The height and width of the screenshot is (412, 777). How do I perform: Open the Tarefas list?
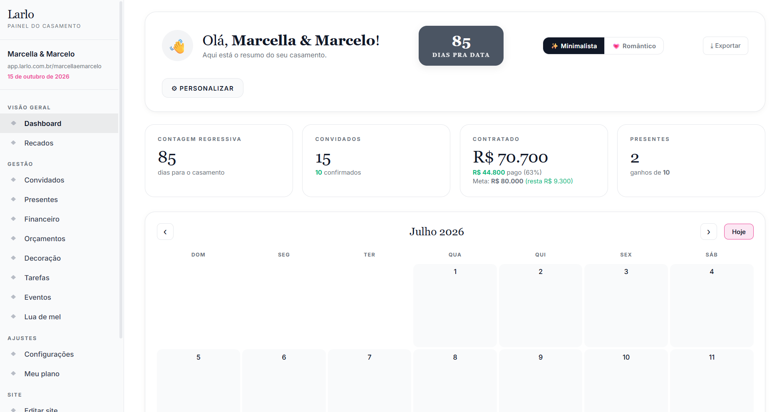point(59,278)
